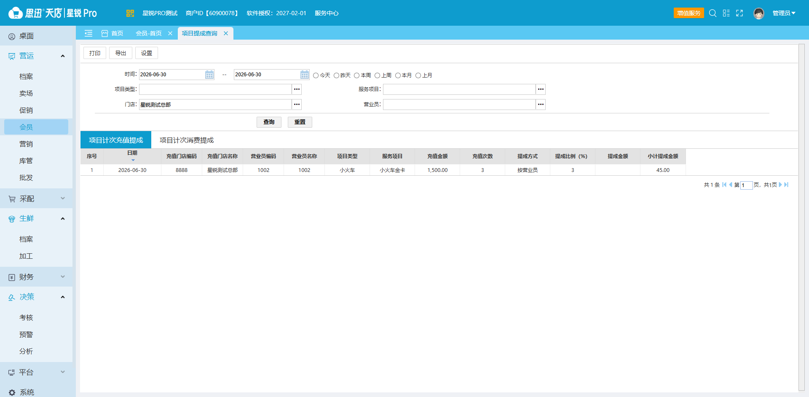Image resolution: width=809 pixels, height=397 pixels.
Task: Open the list layout icon in header
Action: (726, 13)
